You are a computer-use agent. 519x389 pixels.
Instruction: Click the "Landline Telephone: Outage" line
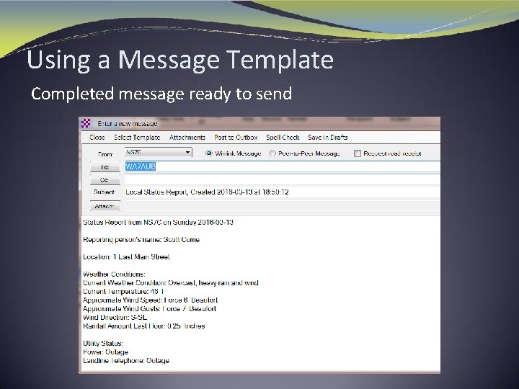click(x=126, y=361)
